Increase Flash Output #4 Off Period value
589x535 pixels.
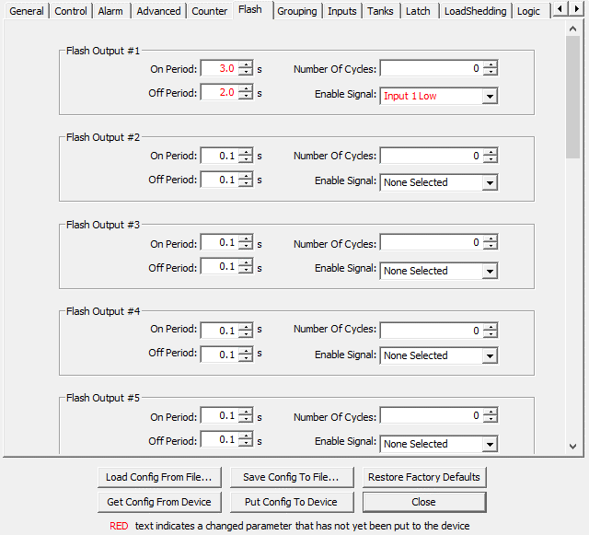point(245,350)
